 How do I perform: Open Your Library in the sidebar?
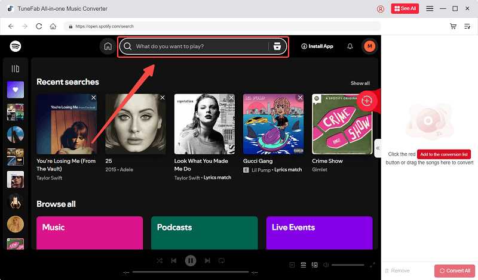point(16,69)
